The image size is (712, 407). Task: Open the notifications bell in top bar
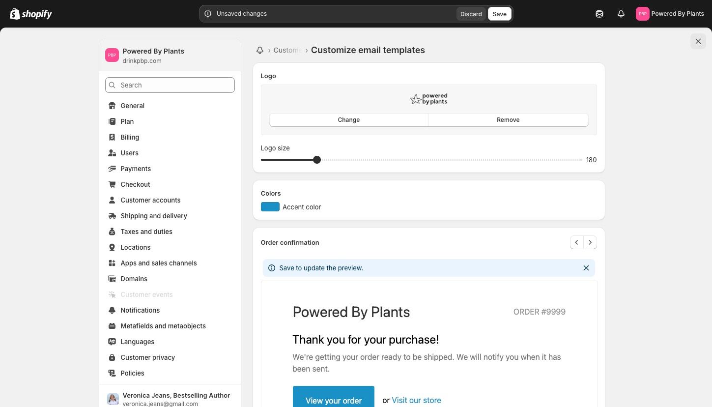click(x=621, y=14)
